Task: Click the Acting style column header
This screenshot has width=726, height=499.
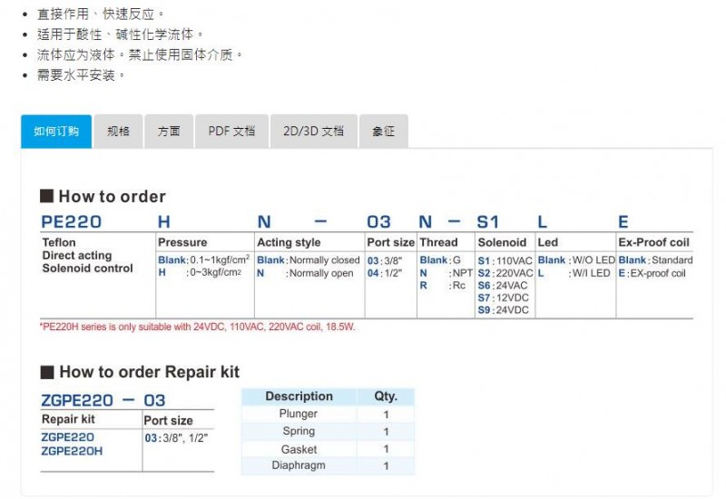Action: tap(289, 242)
